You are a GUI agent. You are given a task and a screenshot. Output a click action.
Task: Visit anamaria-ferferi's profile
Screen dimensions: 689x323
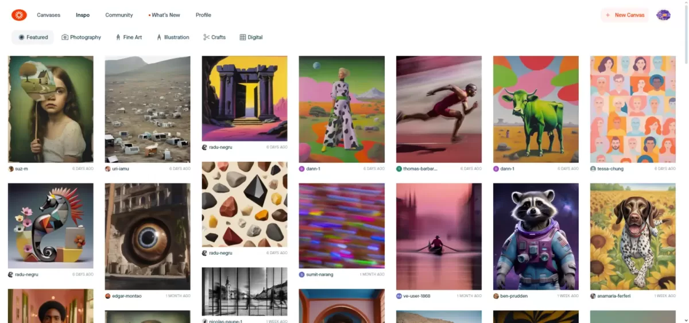(614, 296)
